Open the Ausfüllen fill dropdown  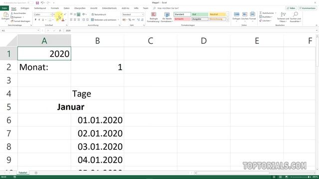tap(266, 17)
